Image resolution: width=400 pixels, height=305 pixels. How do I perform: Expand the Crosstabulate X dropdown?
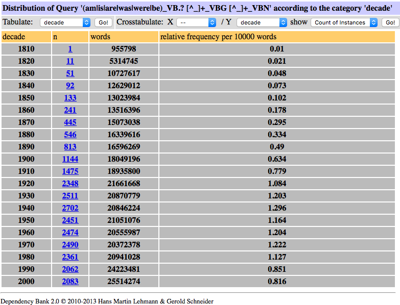[x=196, y=22]
